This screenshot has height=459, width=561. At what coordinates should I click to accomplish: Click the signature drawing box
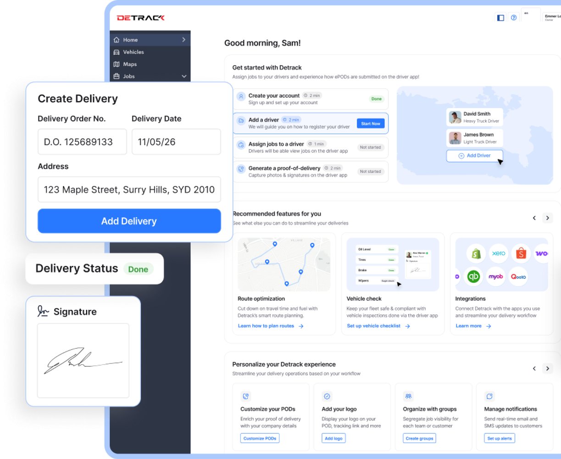83,361
